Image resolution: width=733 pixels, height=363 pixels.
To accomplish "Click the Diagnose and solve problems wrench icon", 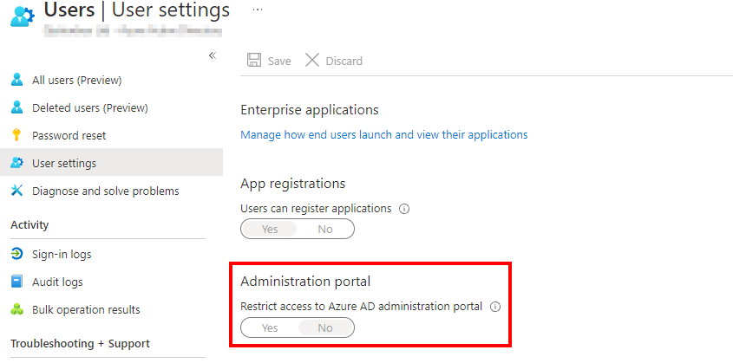I will tap(16, 191).
